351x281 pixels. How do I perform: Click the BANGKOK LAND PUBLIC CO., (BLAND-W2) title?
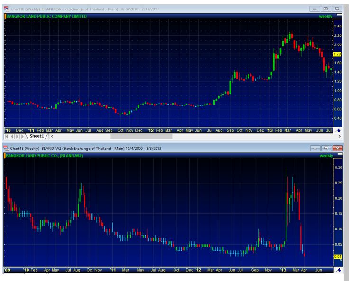tap(42, 155)
